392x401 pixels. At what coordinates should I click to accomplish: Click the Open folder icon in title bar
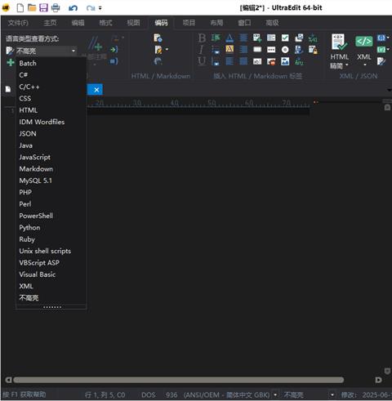tap(32, 7)
